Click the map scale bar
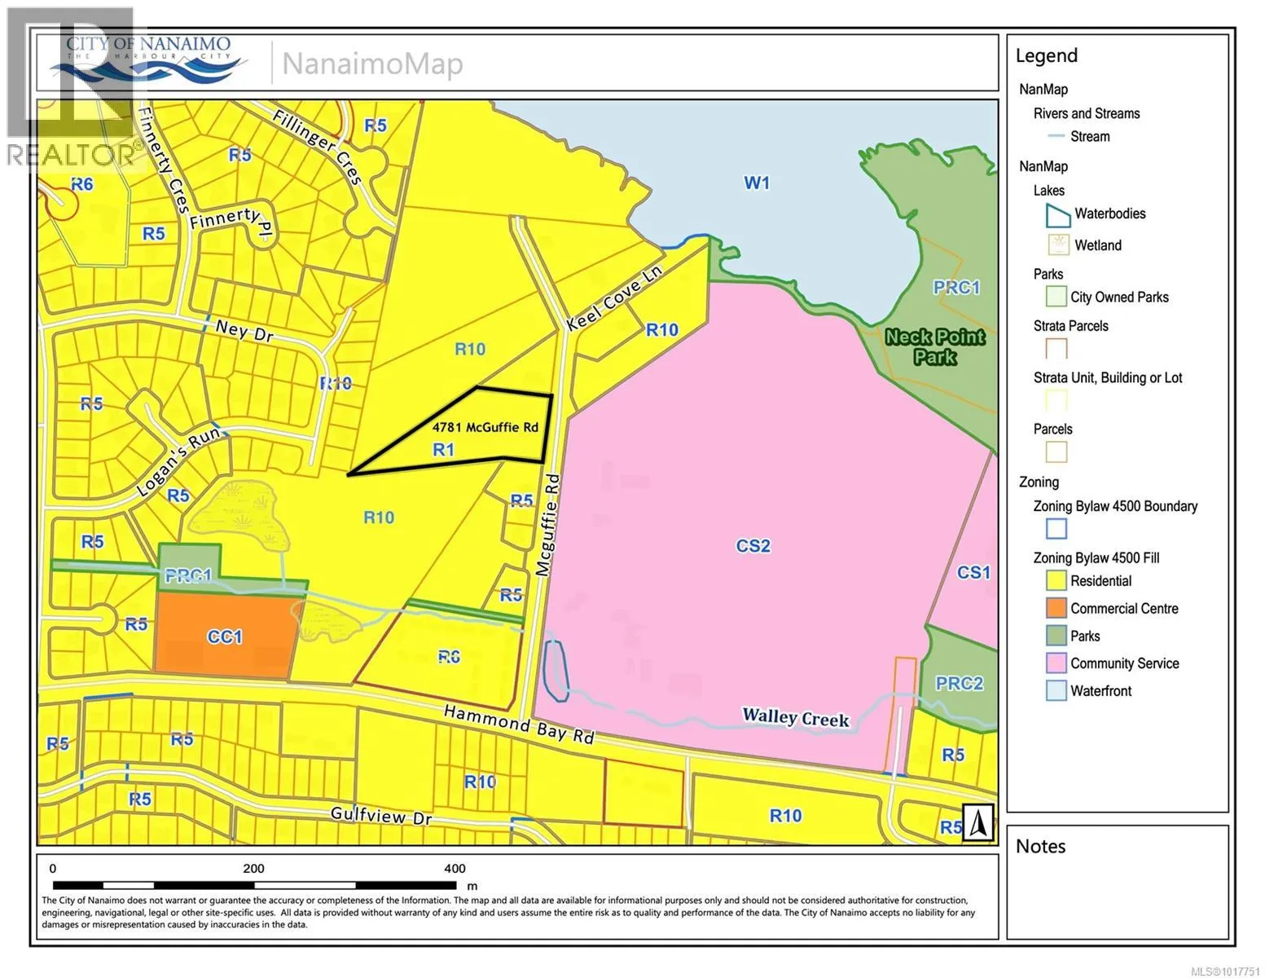1265x978 pixels. point(254,885)
